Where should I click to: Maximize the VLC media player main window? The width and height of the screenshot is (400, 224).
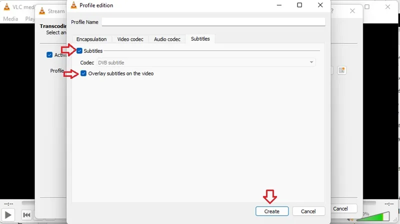point(367,7)
